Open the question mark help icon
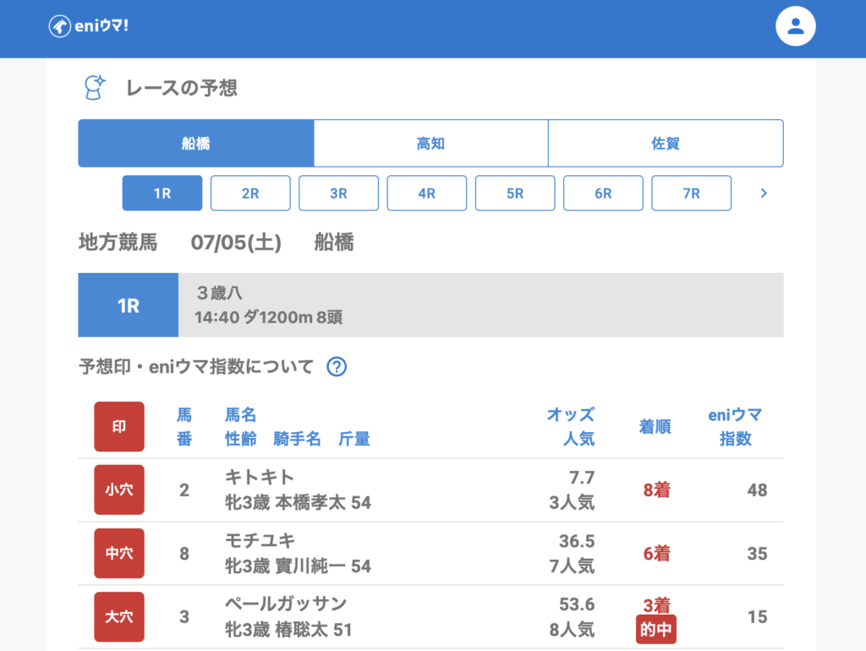This screenshot has height=651, width=866. click(337, 367)
